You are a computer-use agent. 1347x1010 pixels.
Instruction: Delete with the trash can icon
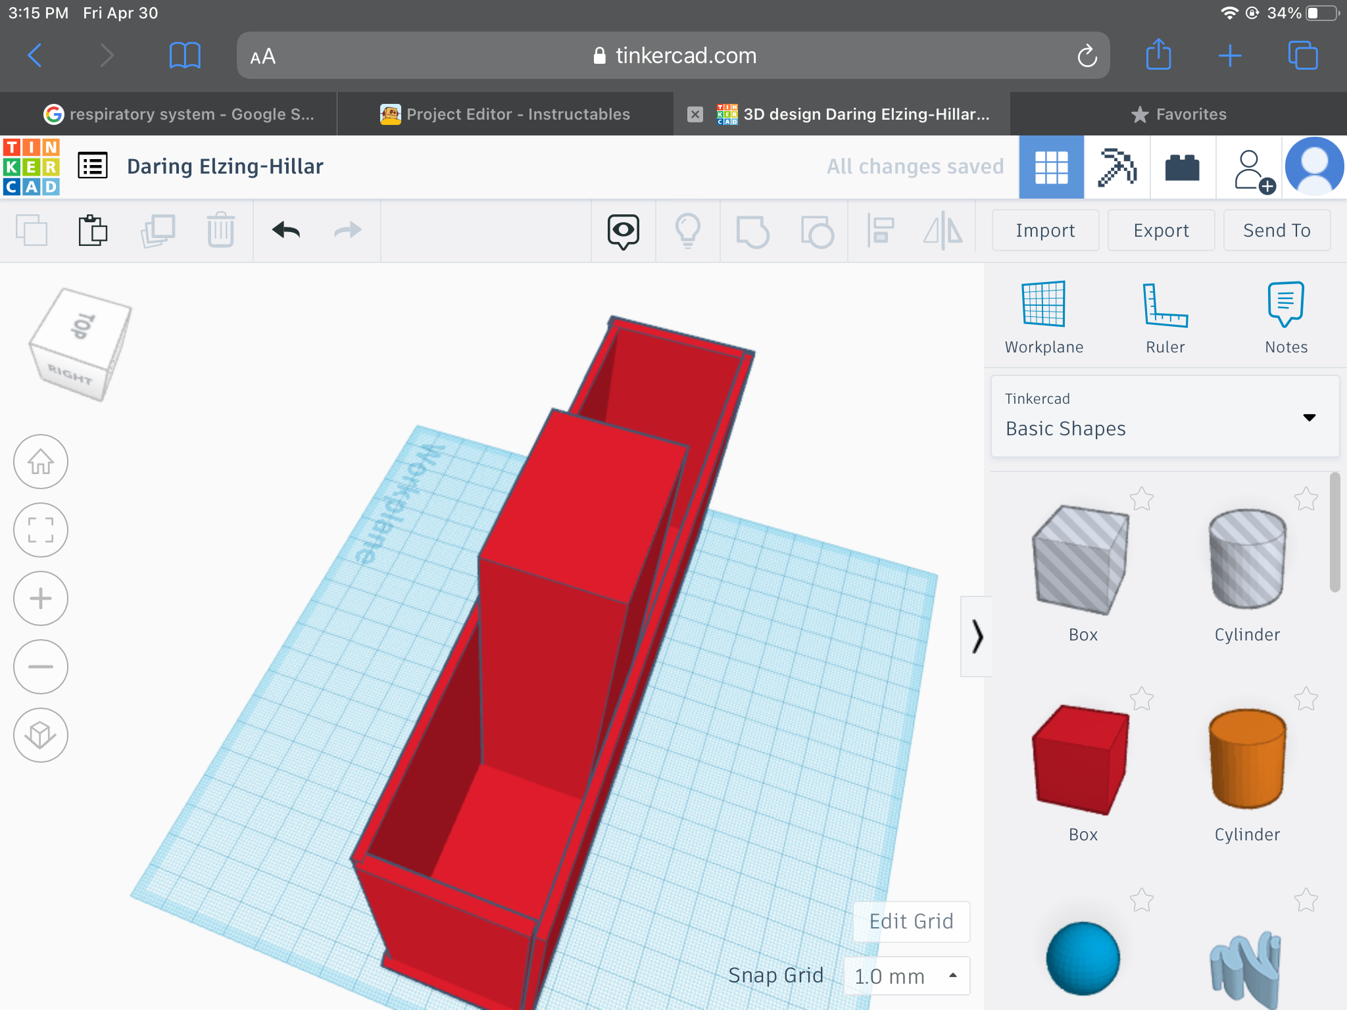(x=220, y=230)
